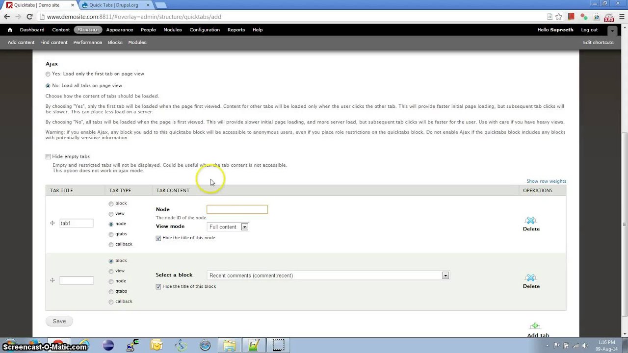Grab the drag handle of the tab1 row

coord(52,223)
